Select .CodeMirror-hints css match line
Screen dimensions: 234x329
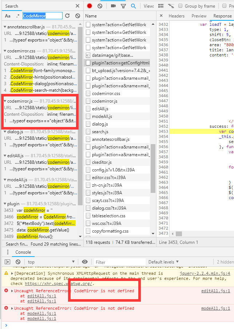coord(40,77)
